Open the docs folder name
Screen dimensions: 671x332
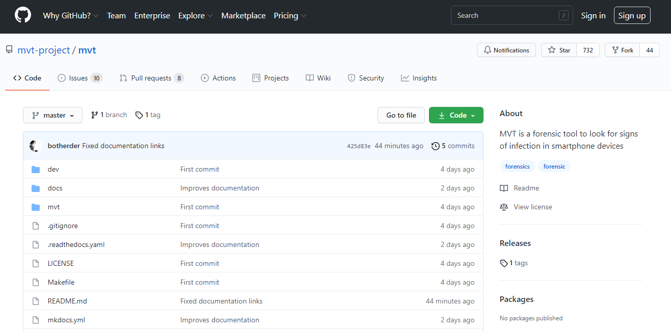pyautogui.click(x=55, y=188)
